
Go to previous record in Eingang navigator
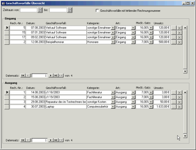click(28, 76)
